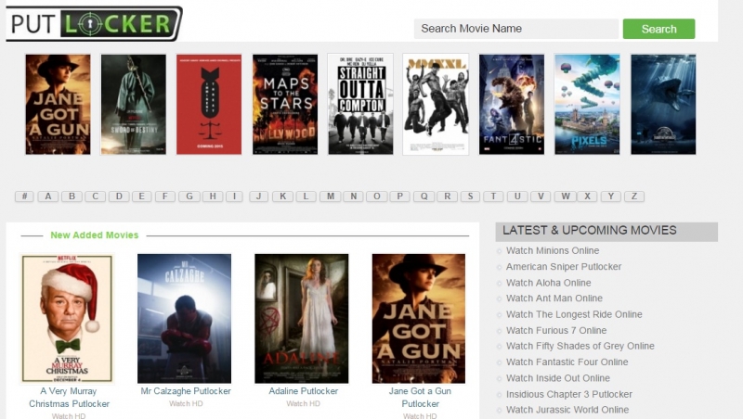Select letter H filter

pos(213,197)
